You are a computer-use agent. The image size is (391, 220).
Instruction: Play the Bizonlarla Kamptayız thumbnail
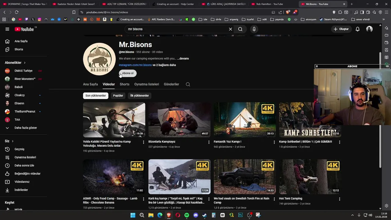[179, 120]
